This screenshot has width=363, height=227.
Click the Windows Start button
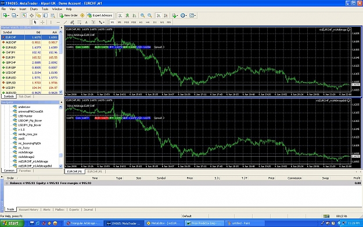pos(12,224)
